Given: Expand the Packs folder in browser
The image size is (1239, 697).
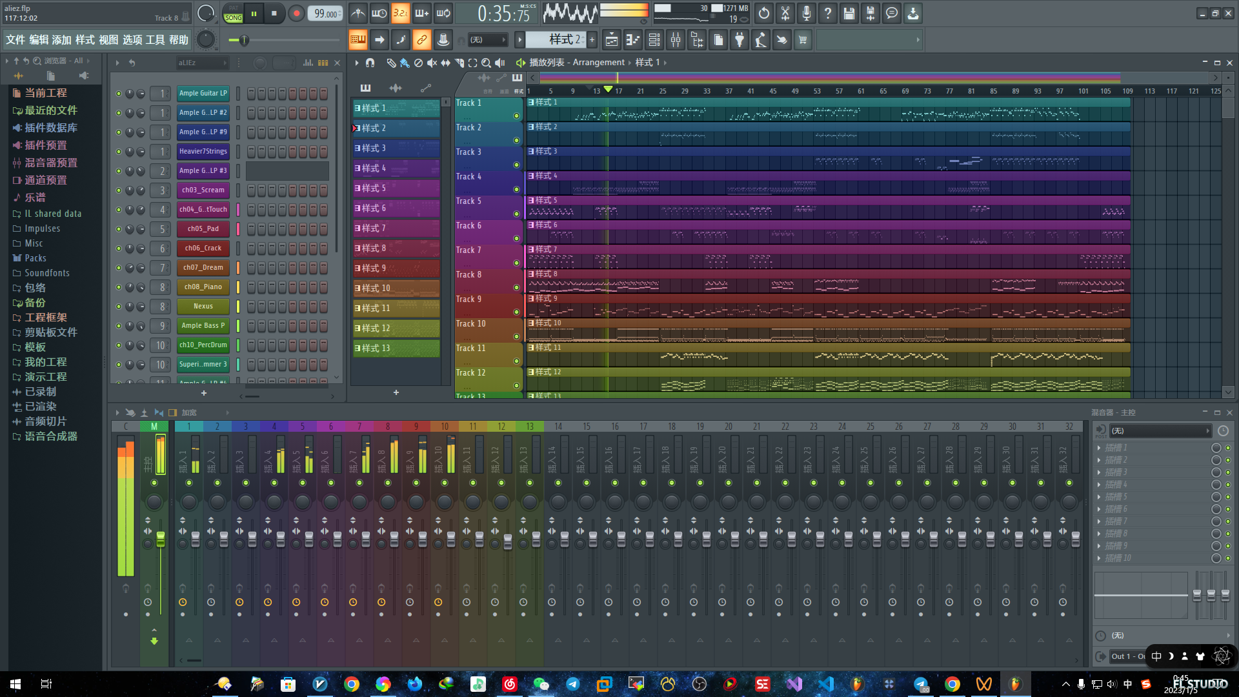Looking at the screenshot, I should (35, 258).
